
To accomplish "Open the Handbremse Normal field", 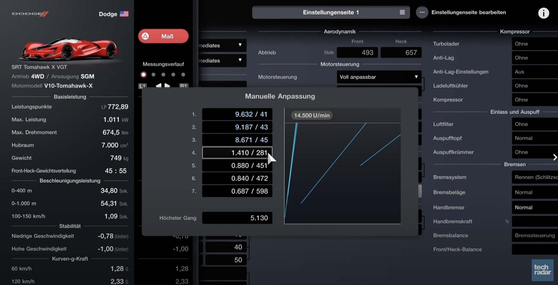I will (535, 207).
